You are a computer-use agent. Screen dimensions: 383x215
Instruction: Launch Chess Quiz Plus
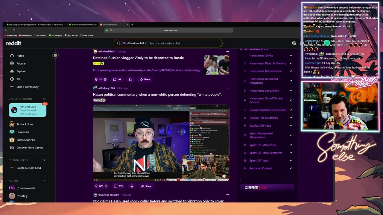[26, 140]
